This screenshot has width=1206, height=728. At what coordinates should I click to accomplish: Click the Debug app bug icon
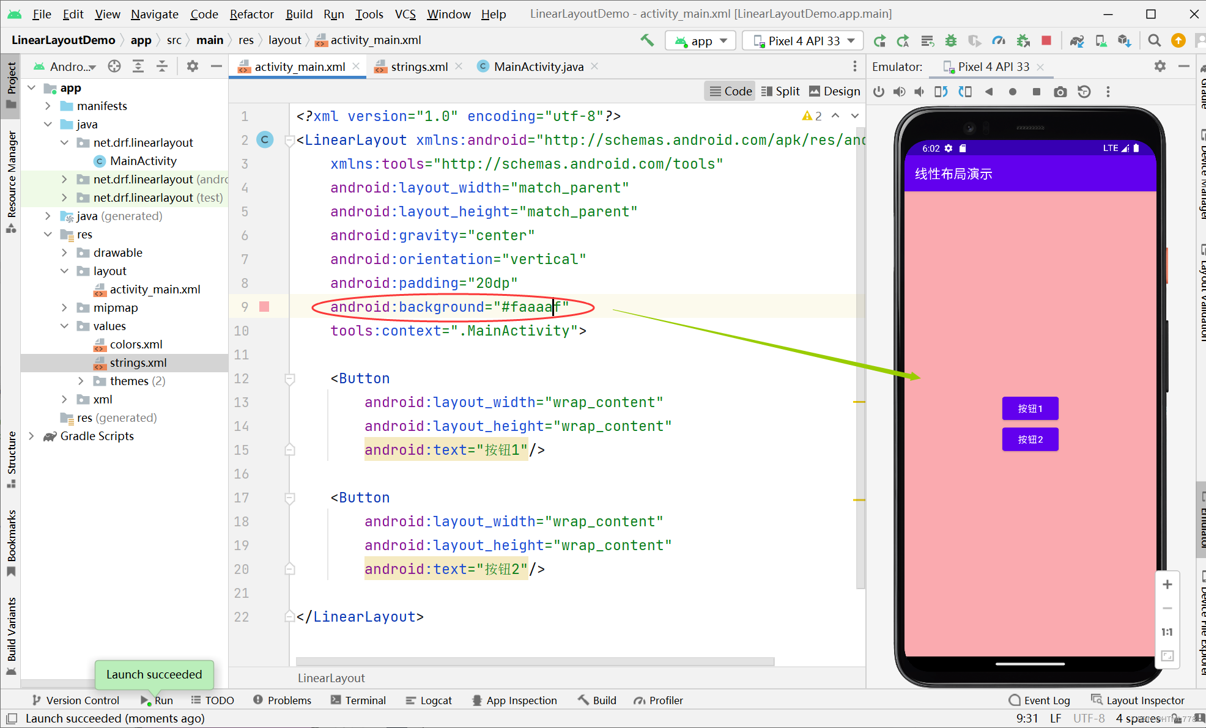(x=951, y=40)
